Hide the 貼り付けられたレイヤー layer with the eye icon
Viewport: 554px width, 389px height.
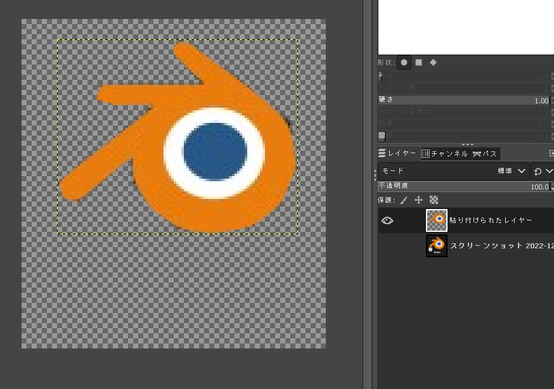[x=387, y=220]
